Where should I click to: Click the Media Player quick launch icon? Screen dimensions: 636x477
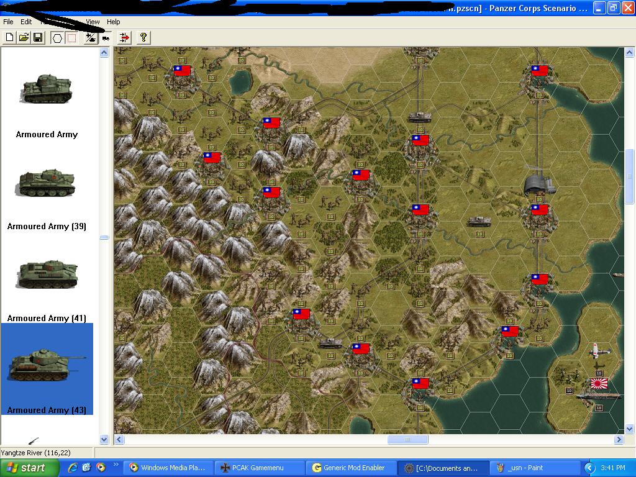click(x=101, y=468)
